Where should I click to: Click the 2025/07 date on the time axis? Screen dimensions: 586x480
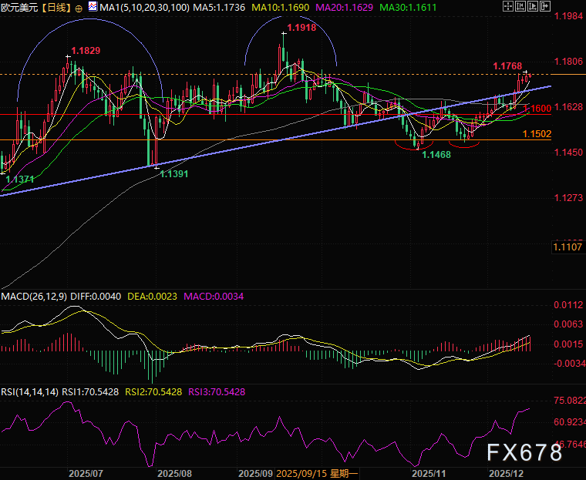pos(86,472)
